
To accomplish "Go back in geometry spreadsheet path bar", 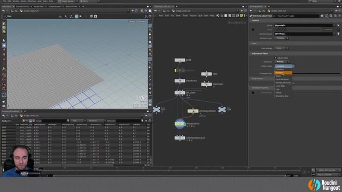I will [x=3, y=116].
